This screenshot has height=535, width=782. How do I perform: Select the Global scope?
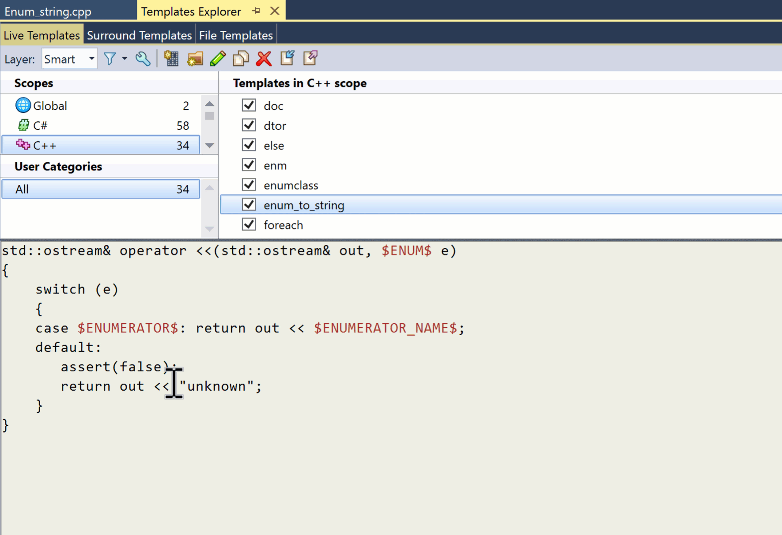coord(50,105)
